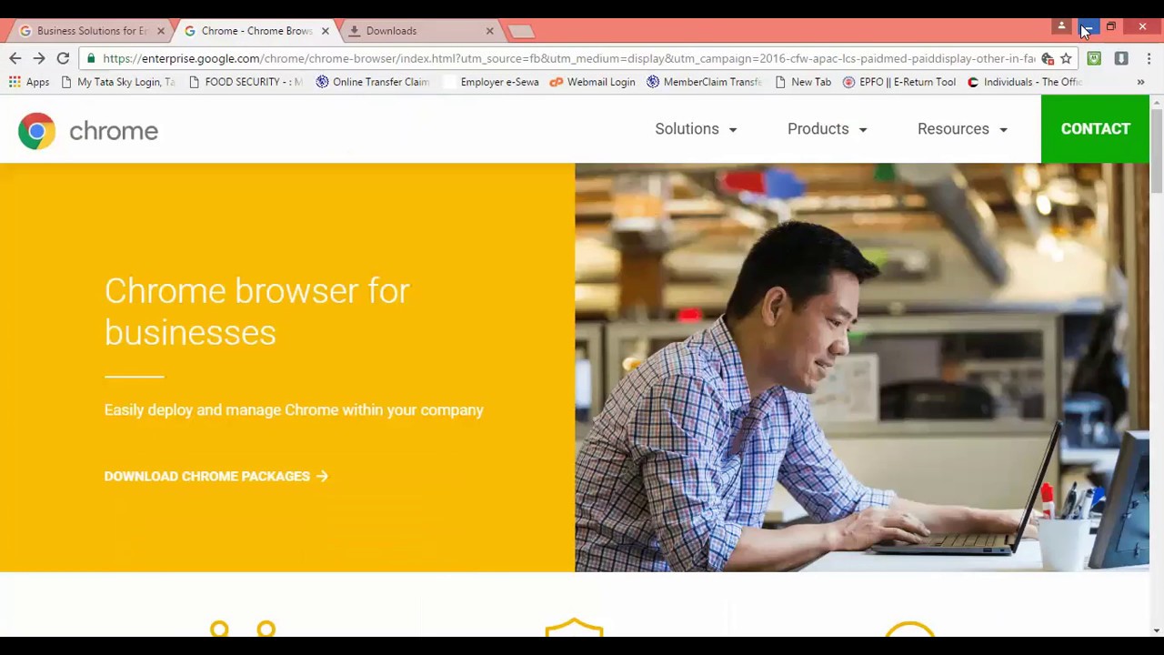Show hidden bookmarks with overflow chevron
This screenshot has width=1164, height=655.
coord(1140,82)
